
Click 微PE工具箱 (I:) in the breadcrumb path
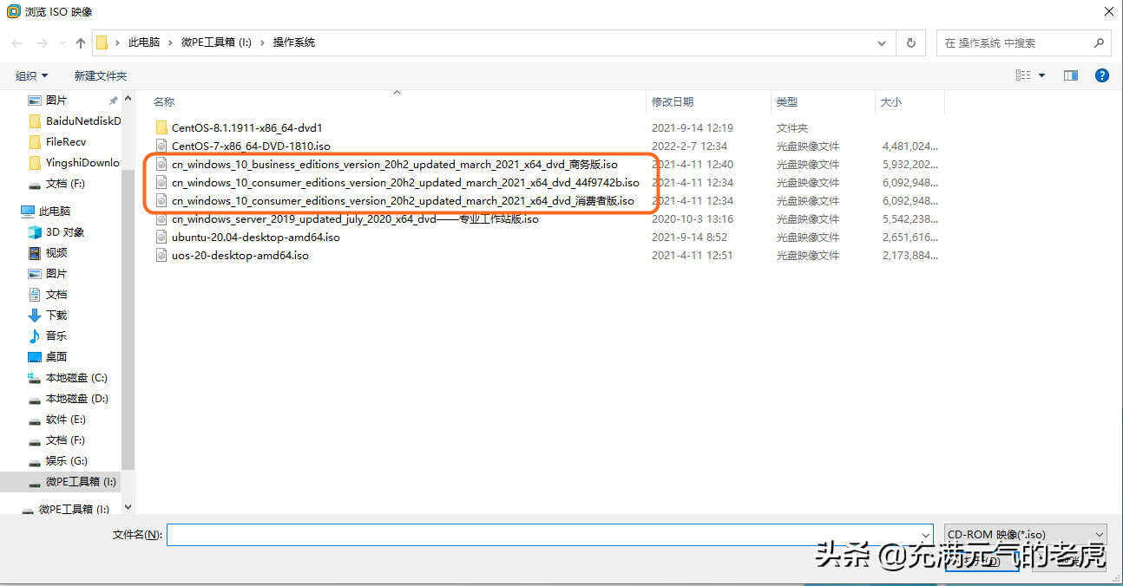(x=216, y=42)
